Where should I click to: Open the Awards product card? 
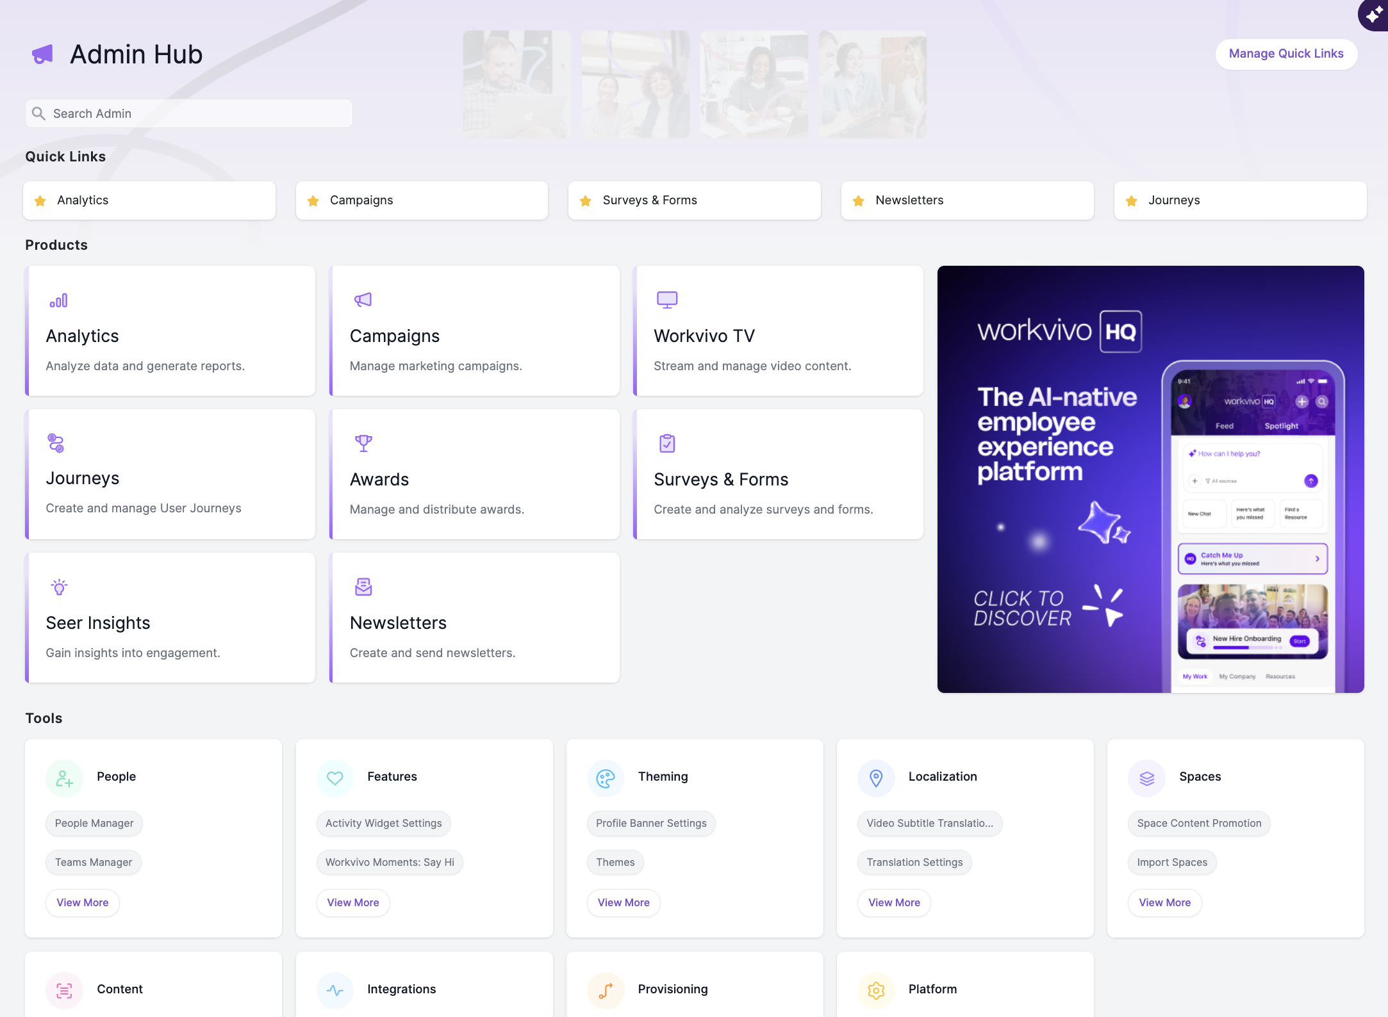(x=474, y=474)
